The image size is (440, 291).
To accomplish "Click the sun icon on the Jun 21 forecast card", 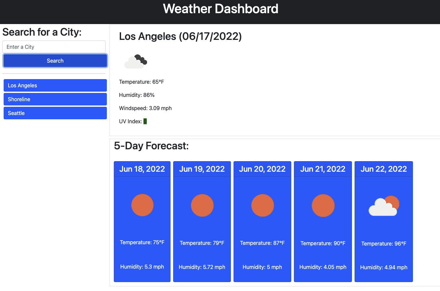I will click(323, 205).
